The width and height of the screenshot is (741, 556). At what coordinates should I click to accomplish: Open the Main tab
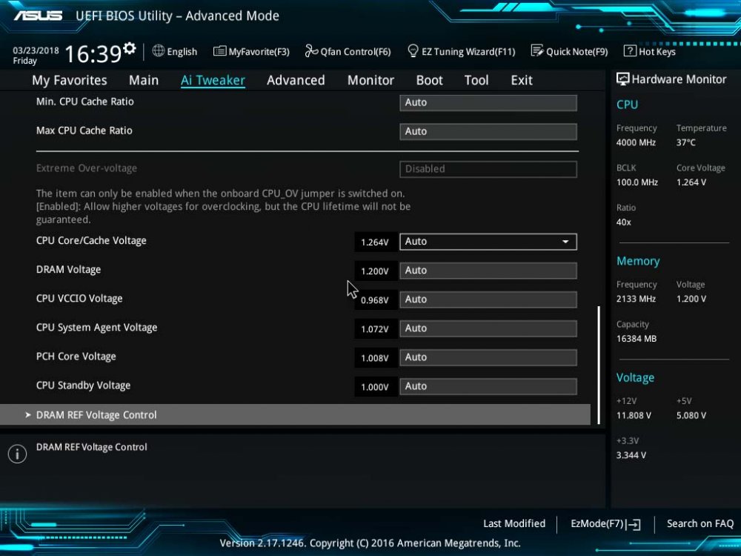click(x=144, y=80)
